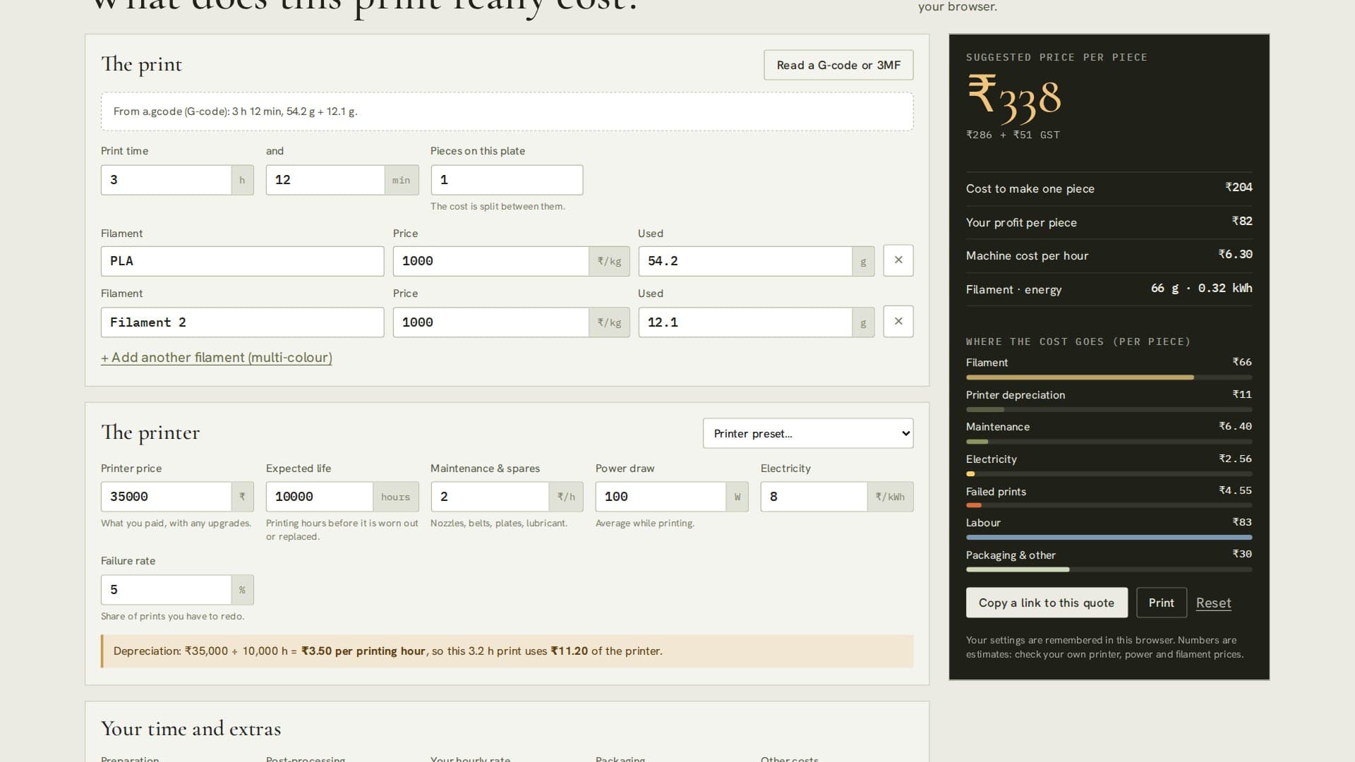This screenshot has height=762, width=1355.
Task: Change the Printer price field
Action: coord(166,497)
